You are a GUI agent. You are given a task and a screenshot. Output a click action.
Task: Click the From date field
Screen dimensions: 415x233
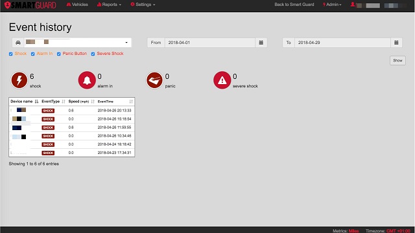[x=210, y=43]
